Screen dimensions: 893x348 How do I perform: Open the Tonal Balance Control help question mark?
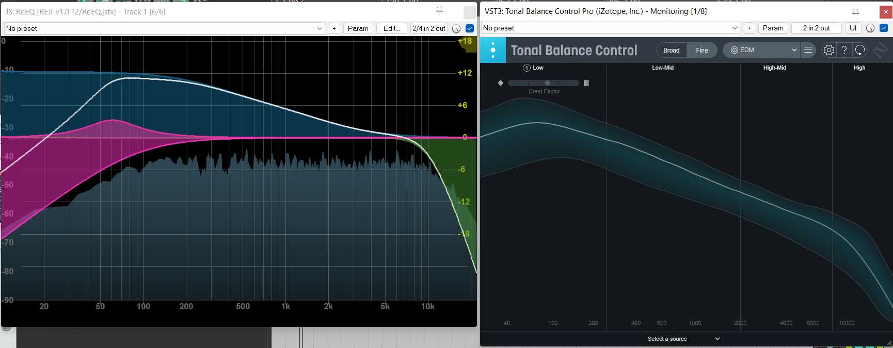[844, 50]
